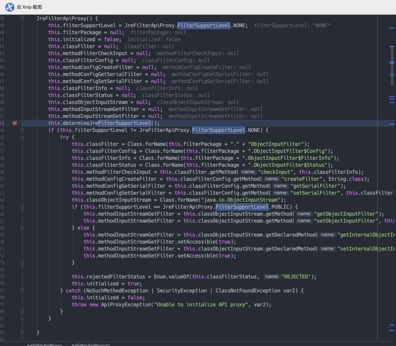Click the string "createFilter"

click(302, 179)
